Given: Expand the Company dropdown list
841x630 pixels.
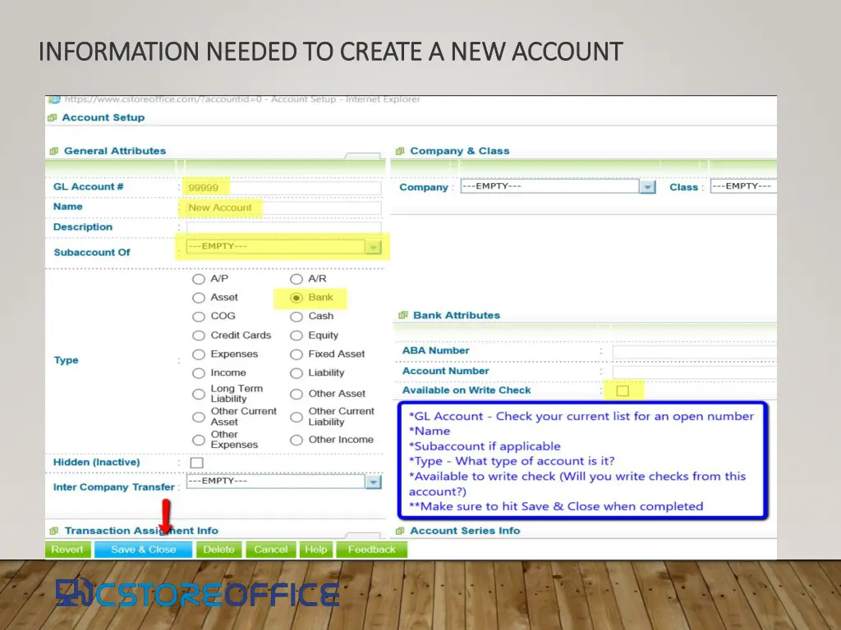Looking at the screenshot, I should tap(648, 187).
